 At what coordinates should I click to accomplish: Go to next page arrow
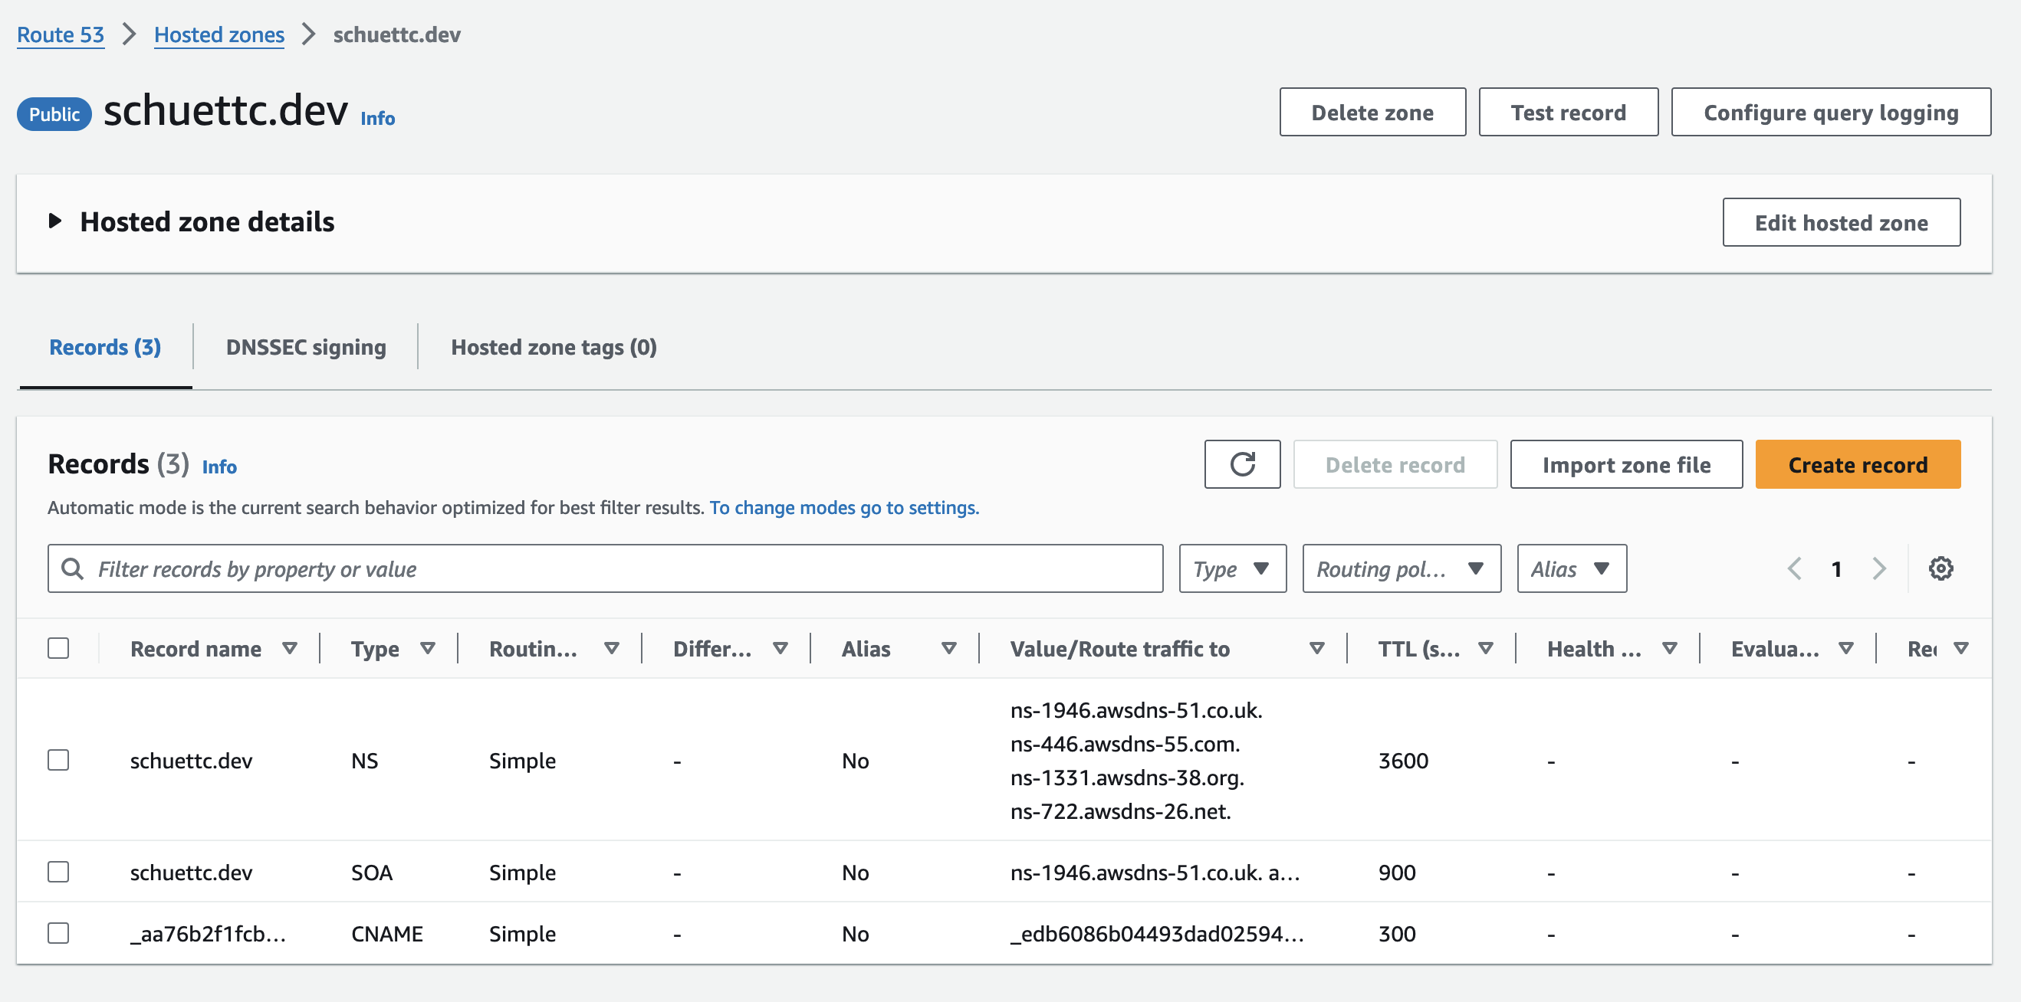1878,568
